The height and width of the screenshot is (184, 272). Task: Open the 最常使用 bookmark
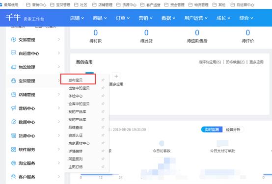click(9, 5)
